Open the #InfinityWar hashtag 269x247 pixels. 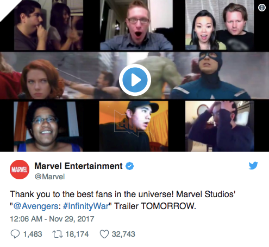[x=86, y=206]
